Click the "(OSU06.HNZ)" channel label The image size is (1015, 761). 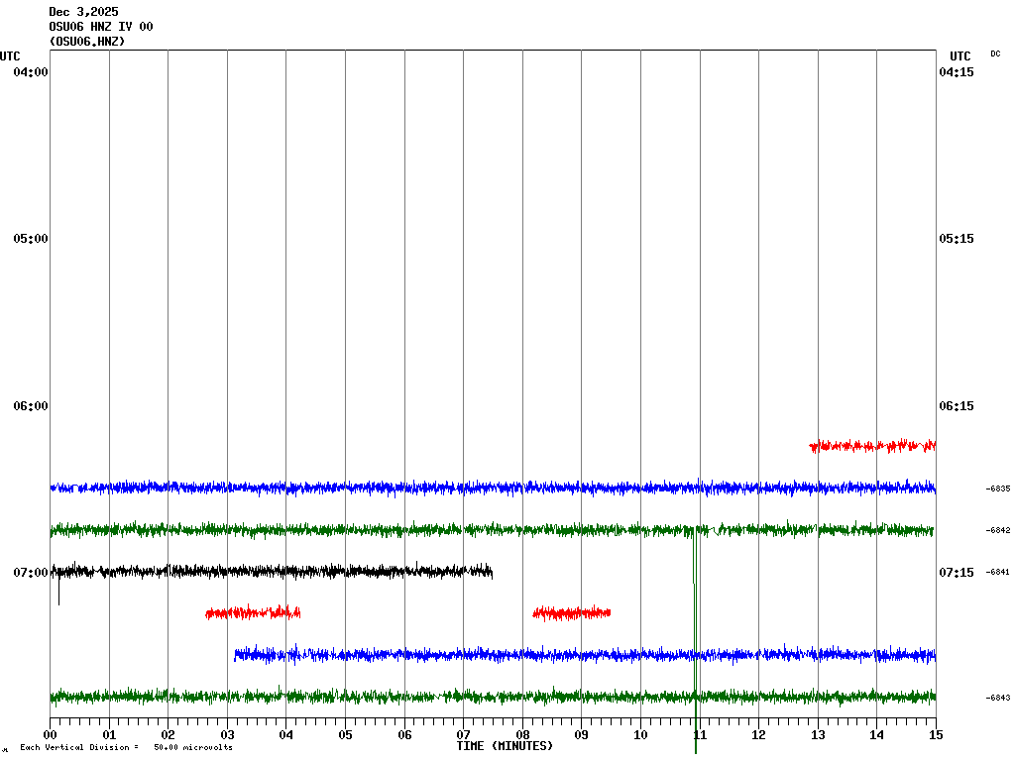tap(87, 42)
